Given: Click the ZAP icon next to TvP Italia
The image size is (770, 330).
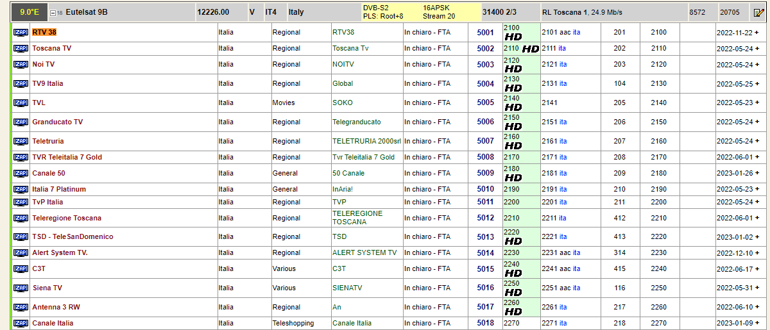Looking at the screenshot, I should [x=21, y=202].
